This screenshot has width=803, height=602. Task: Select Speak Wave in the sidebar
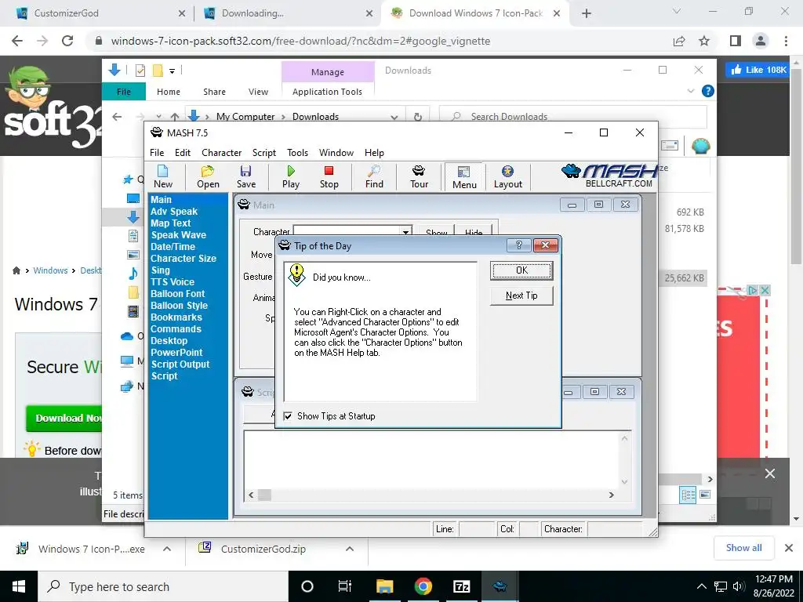[x=178, y=235]
